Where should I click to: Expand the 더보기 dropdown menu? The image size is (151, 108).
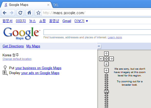click(81, 21)
